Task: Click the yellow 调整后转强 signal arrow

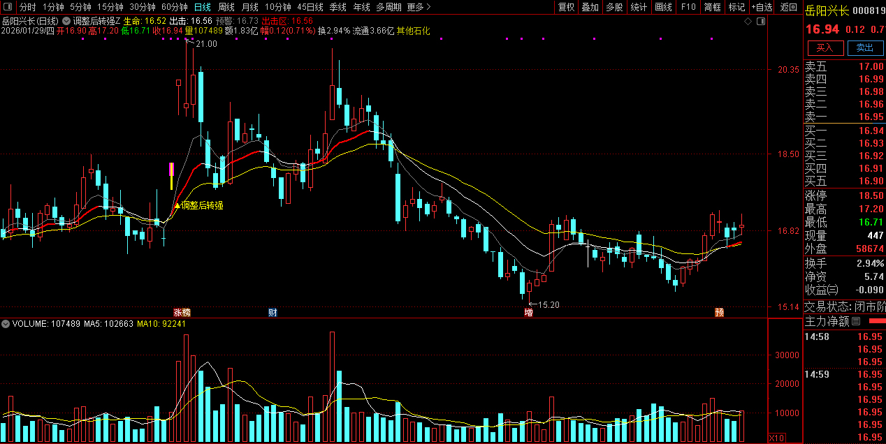Action: pos(177,205)
